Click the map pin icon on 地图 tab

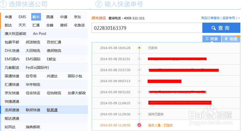[226, 39]
